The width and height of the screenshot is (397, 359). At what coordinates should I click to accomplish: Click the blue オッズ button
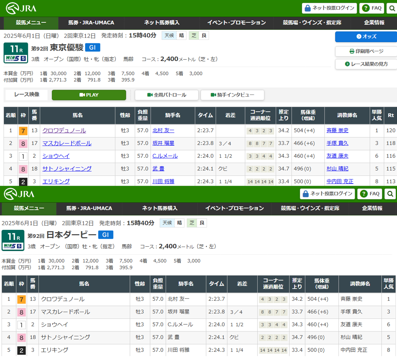[x=366, y=37]
